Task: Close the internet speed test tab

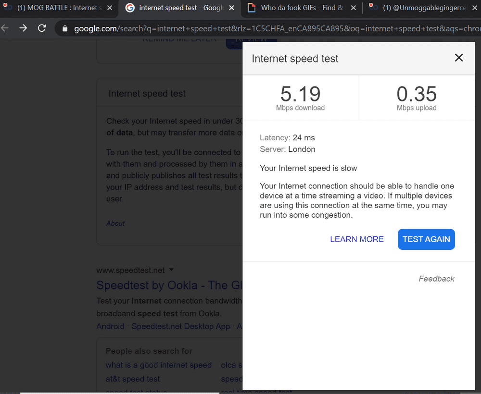Action: pos(232,8)
